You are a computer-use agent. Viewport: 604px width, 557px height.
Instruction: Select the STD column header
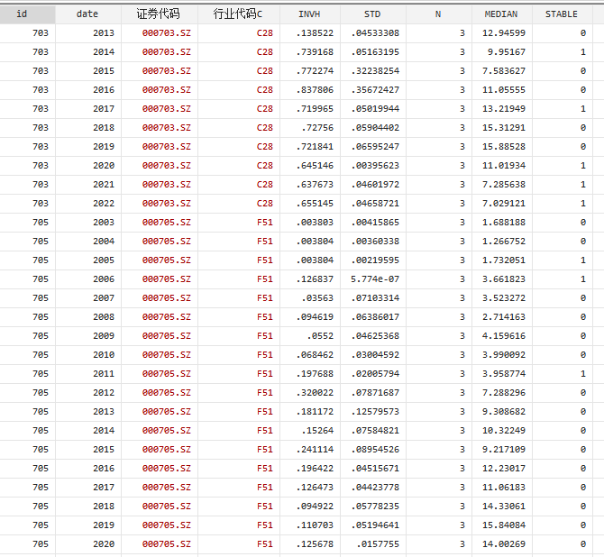(x=372, y=14)
